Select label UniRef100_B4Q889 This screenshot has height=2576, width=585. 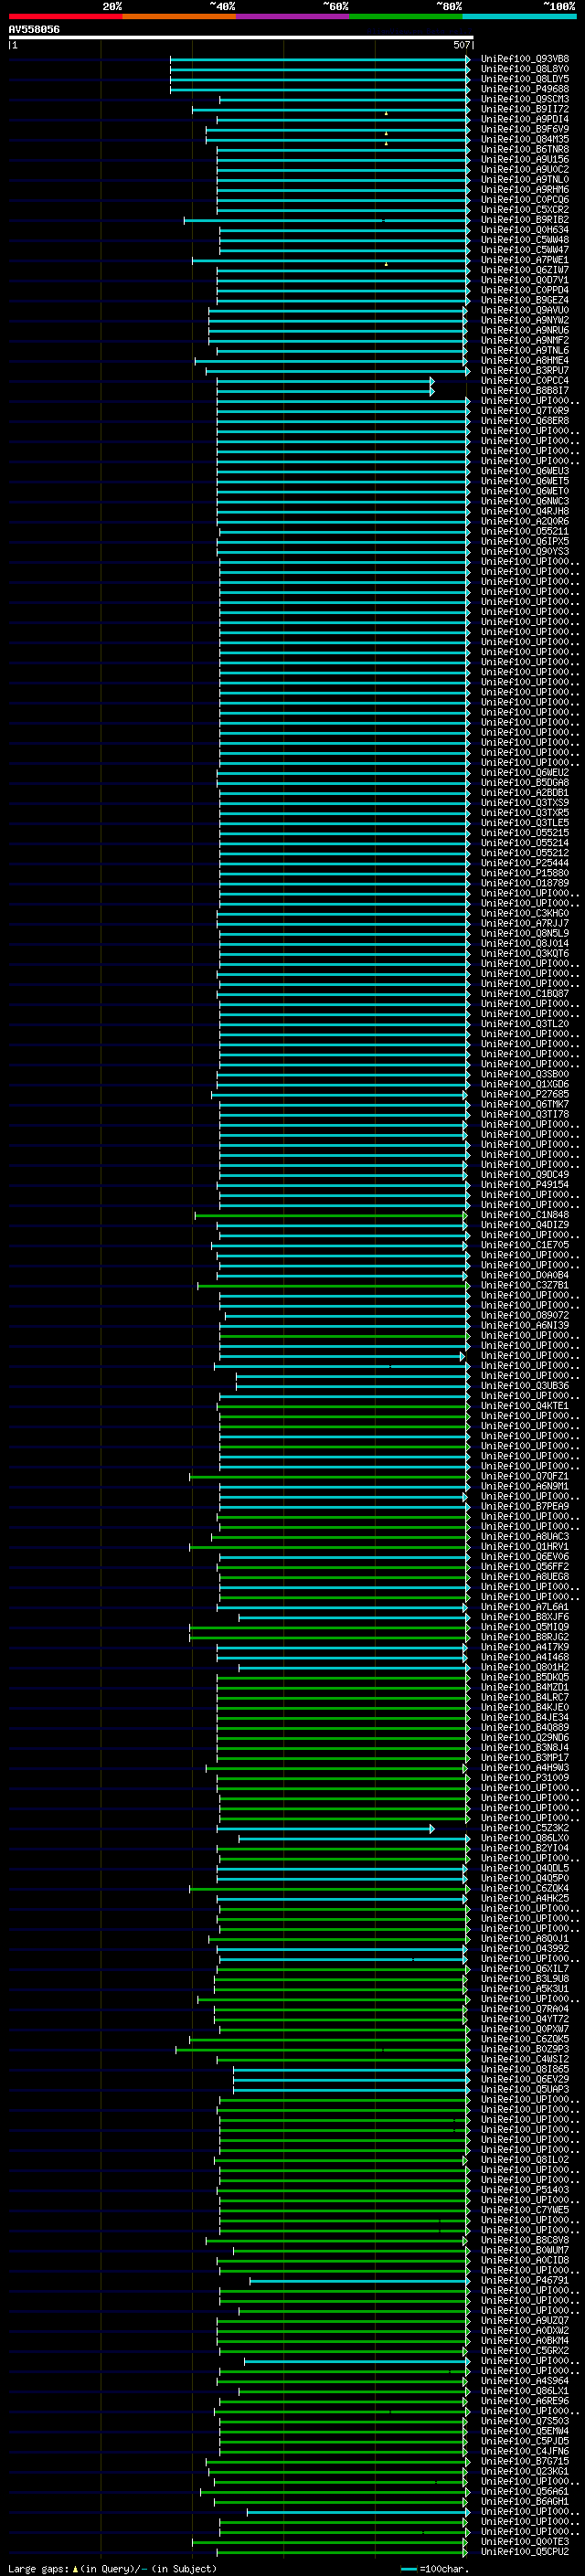tap(525, 1727)
